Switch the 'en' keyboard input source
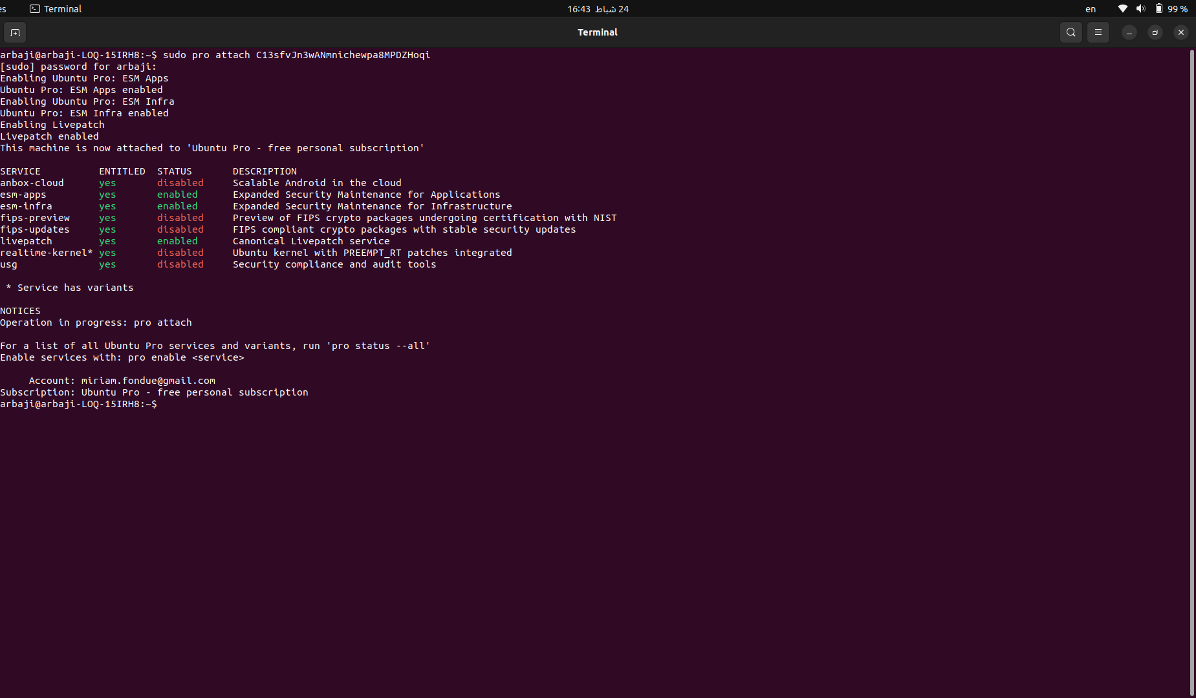The image size is (1196, 698). [x=1091, y=9]
